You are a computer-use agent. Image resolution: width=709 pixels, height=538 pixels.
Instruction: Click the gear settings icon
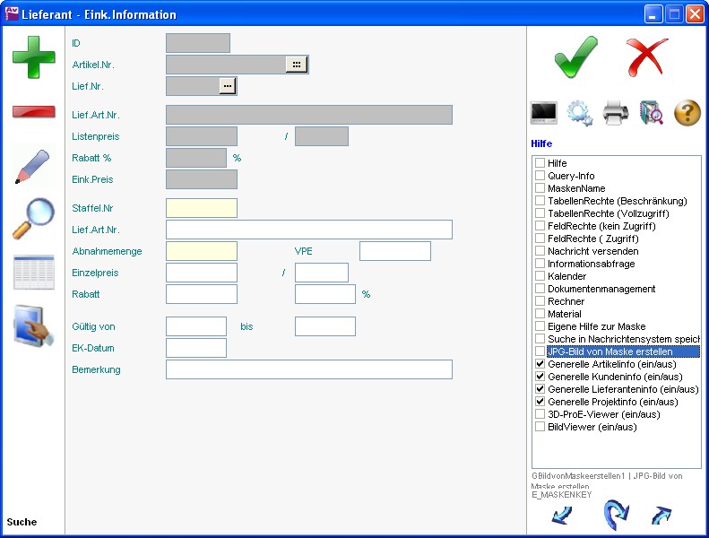coord(580,113)
